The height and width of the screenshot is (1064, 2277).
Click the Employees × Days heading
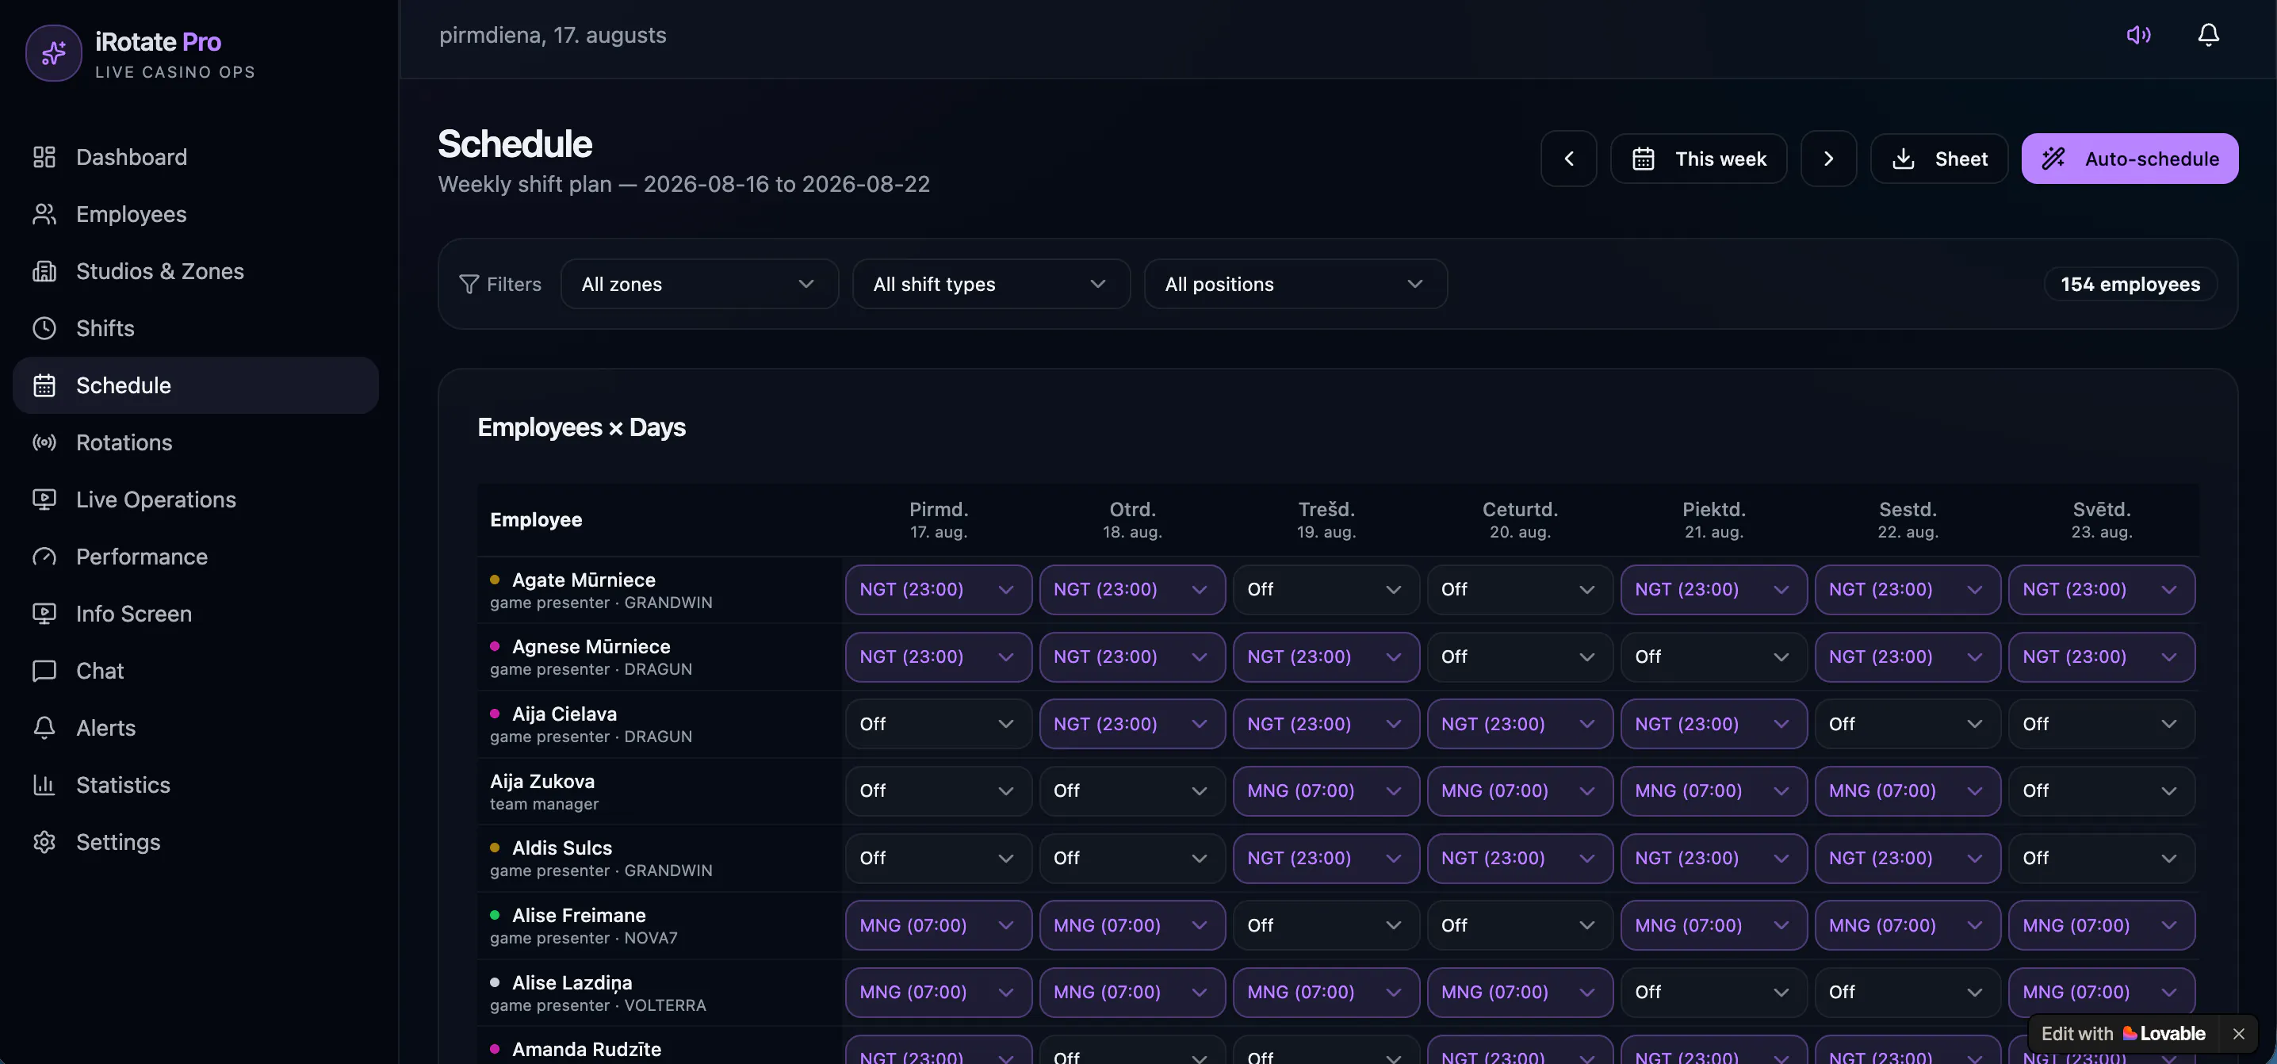pyautogui.click(x=582, y=427)
